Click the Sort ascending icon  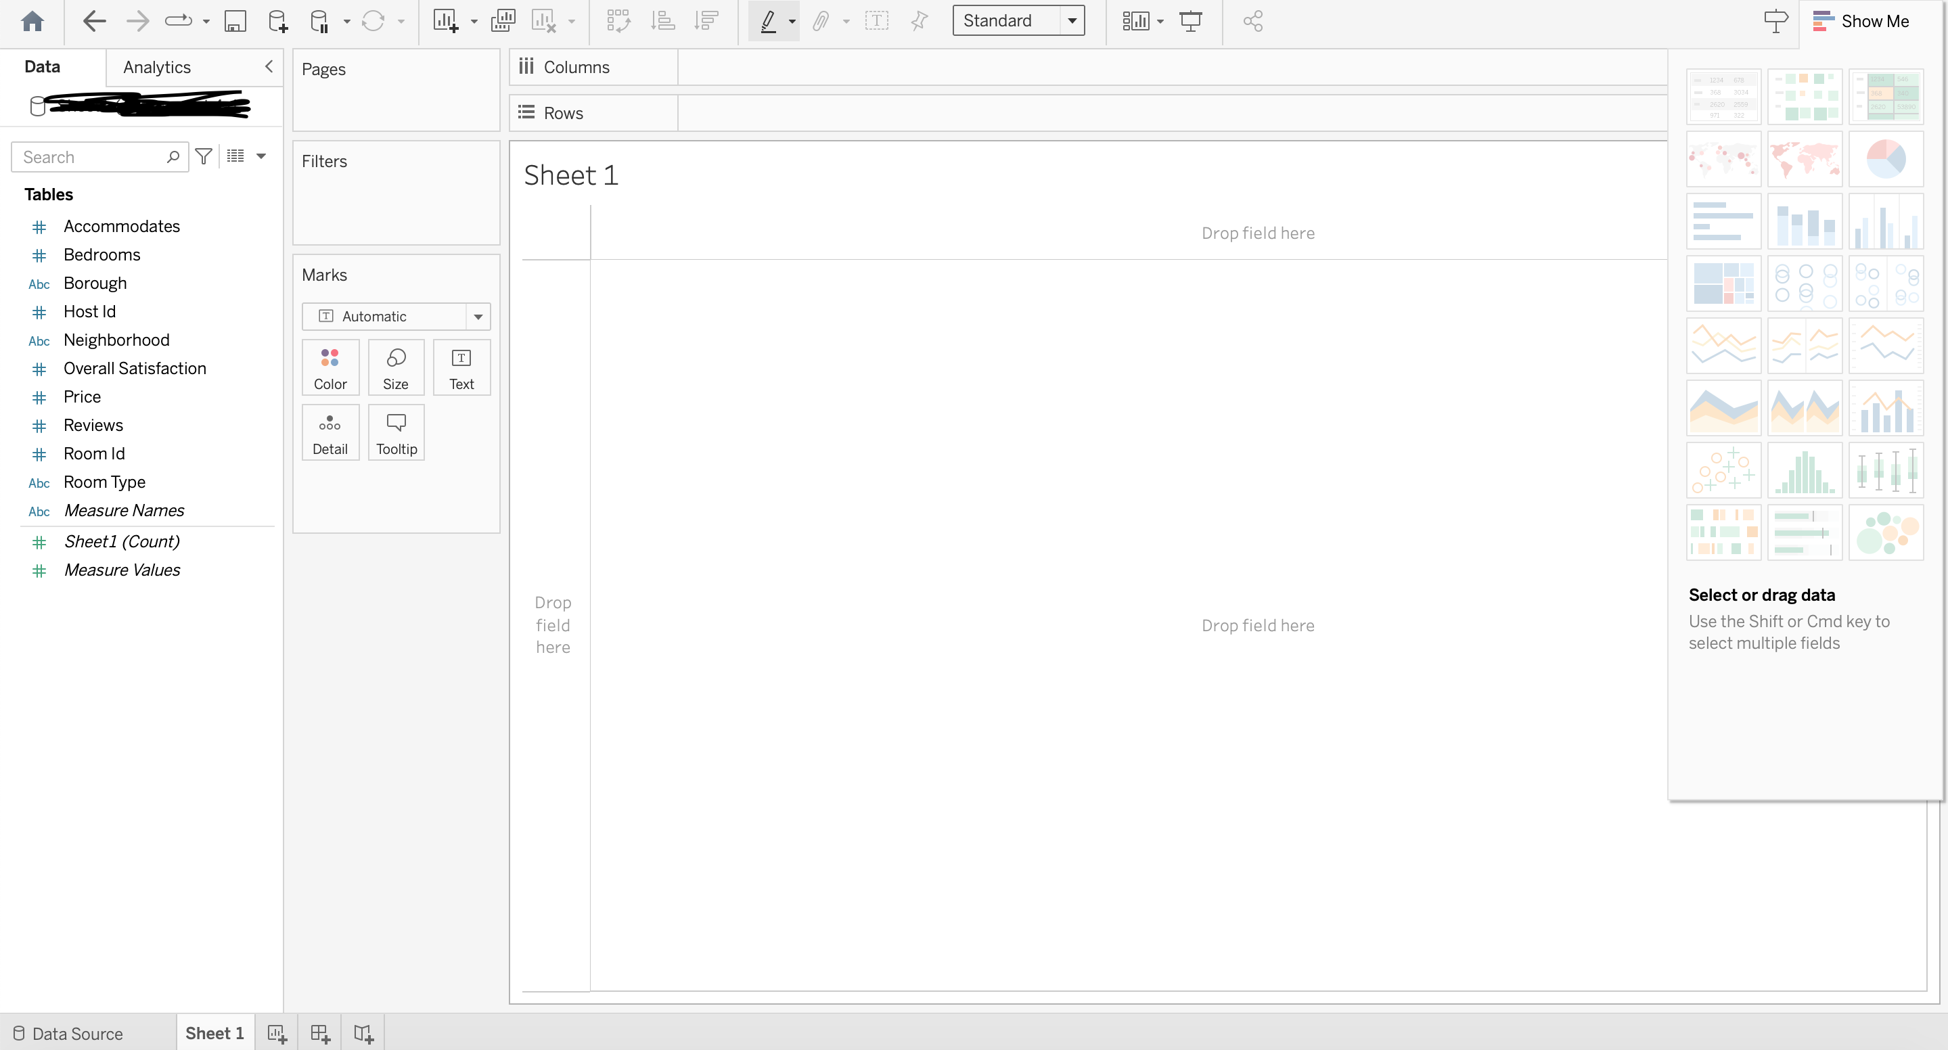662,20
